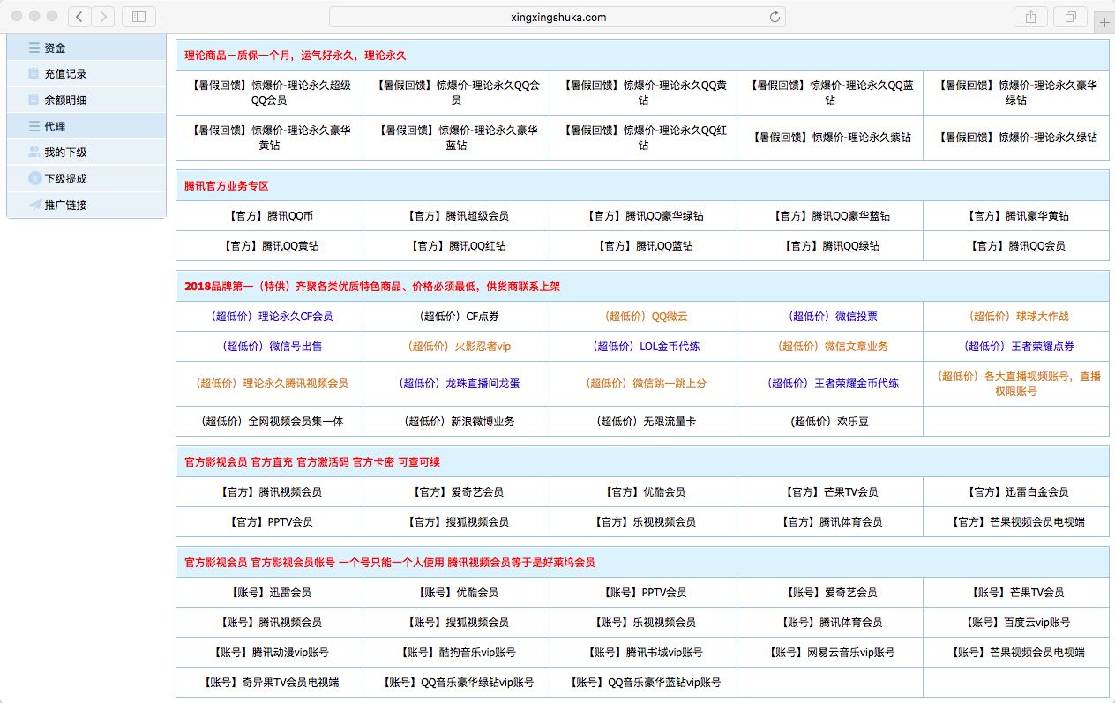
Task: Collapse the 代理 sidebar section
Action: point(86,126)
